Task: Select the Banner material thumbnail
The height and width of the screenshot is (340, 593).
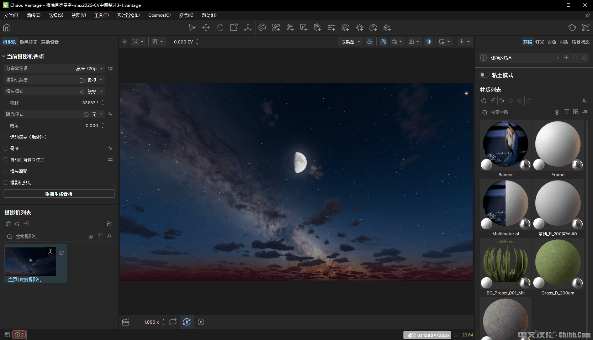Action: [x=505, y=144]
